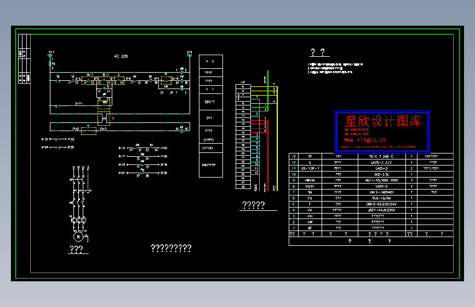Click the AC 220 label above the circuit

[121, 56]
